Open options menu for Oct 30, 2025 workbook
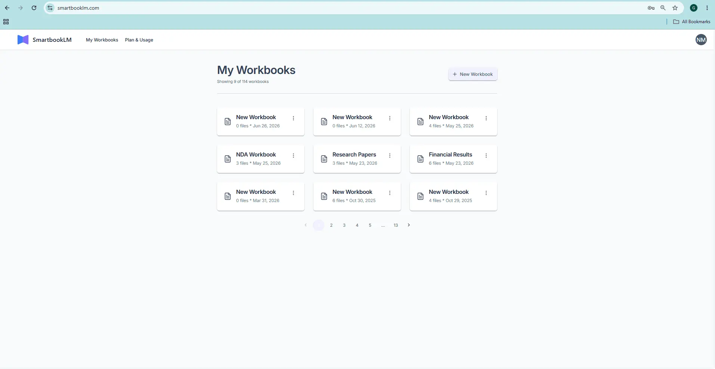This screenshot has width=715, height=369. 390,193
